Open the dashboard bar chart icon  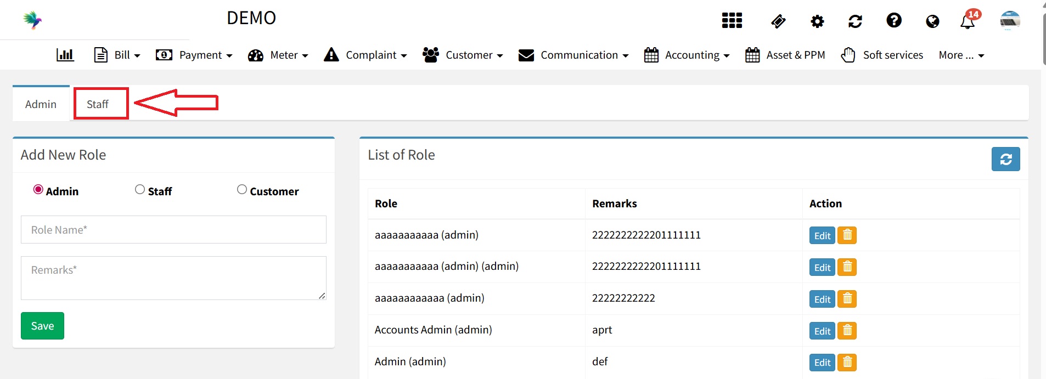point(65,55)
